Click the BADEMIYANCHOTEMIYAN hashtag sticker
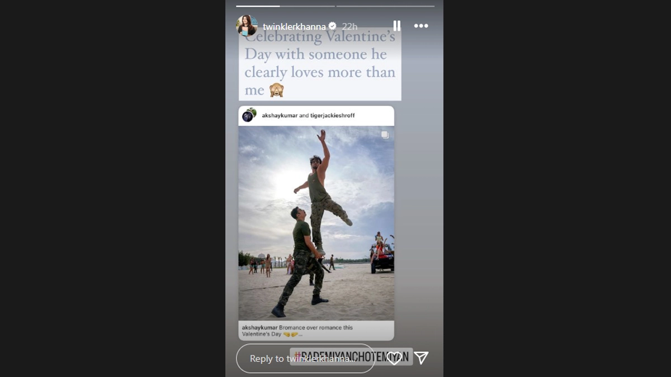The image size is (671, 377). click(x=351, y=356)
